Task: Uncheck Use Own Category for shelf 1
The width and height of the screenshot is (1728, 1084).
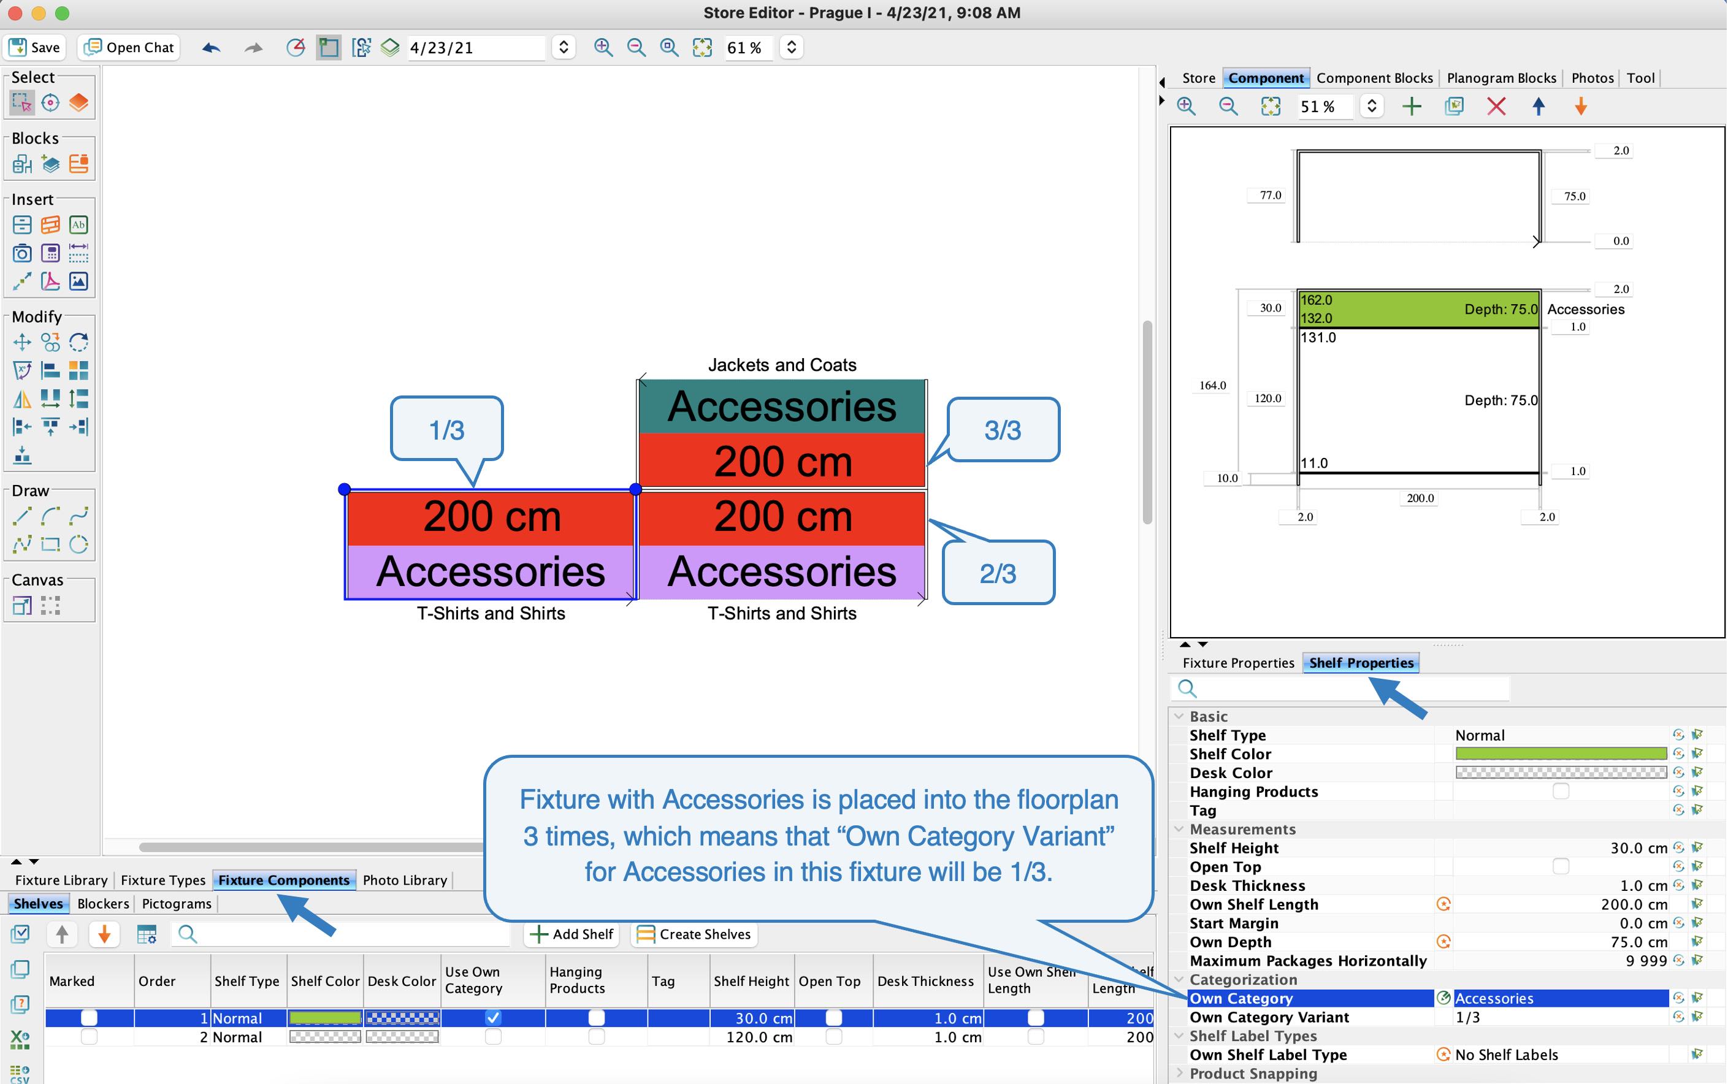Action: point(493,1017)
